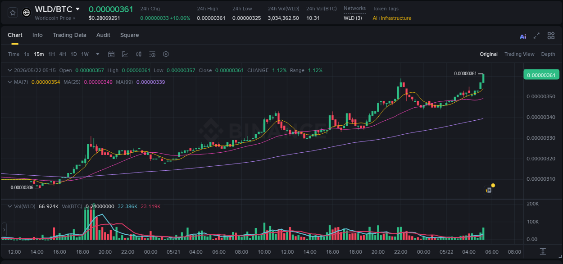Open the hexagon chart settings icon
The image size is (563, 264).
166,54
